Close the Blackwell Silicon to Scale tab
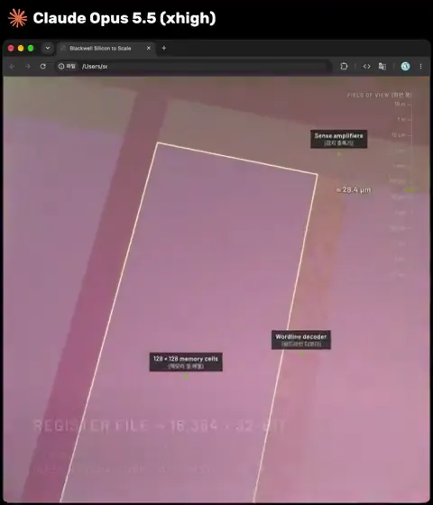This screenshot has height=505, width=433. (x=149, y=48)
